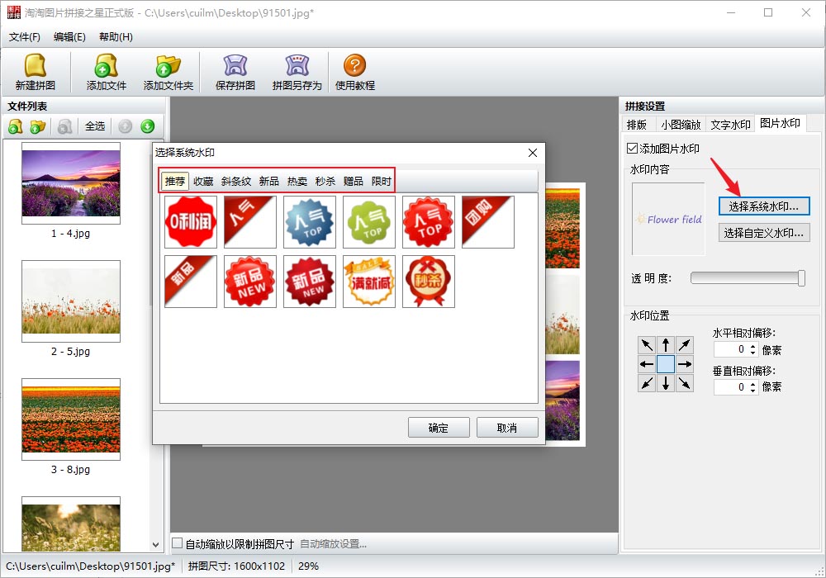Switch to the 斜条纹 watermark tab
Image resolution: width=826 pixels, height=578 pixels.
click(x=235, y=182)
